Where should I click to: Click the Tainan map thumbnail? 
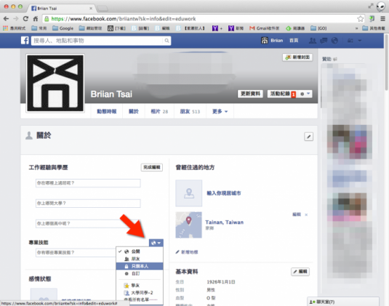(x=189, y=225)
